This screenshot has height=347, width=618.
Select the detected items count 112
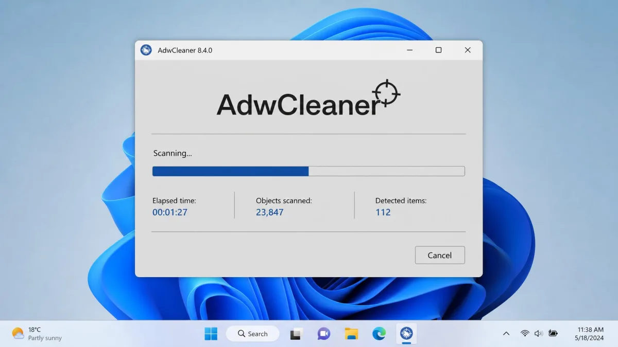383,212
